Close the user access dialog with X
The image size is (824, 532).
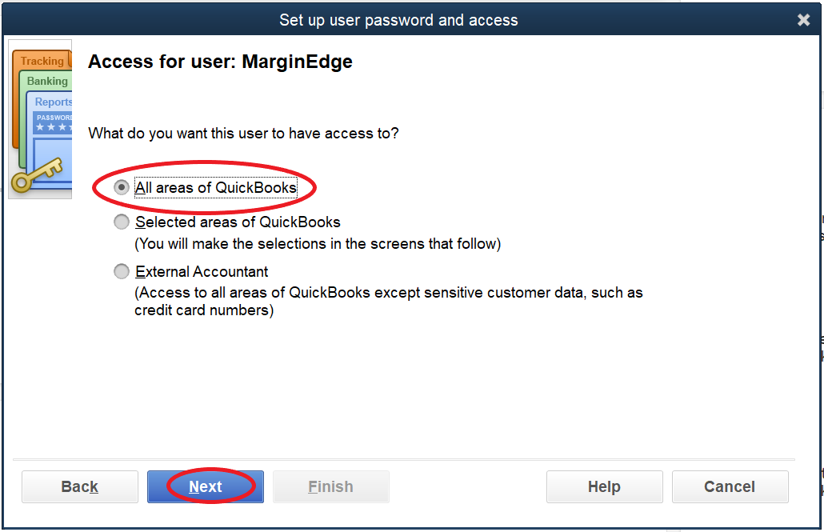pos(804,20)
